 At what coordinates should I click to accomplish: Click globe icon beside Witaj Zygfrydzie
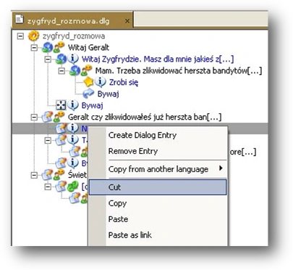click(61, 59)
